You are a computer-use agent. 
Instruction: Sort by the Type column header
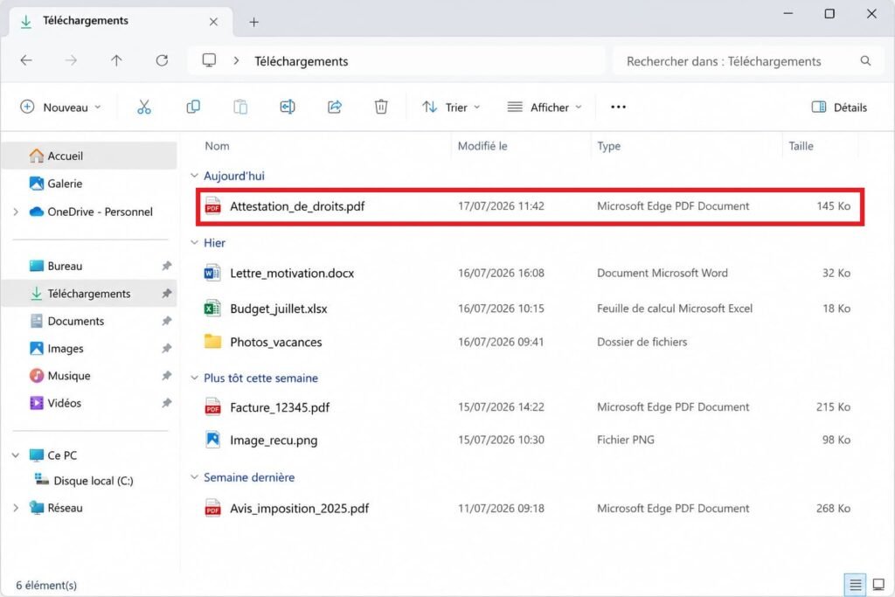(x=608, y=146)
